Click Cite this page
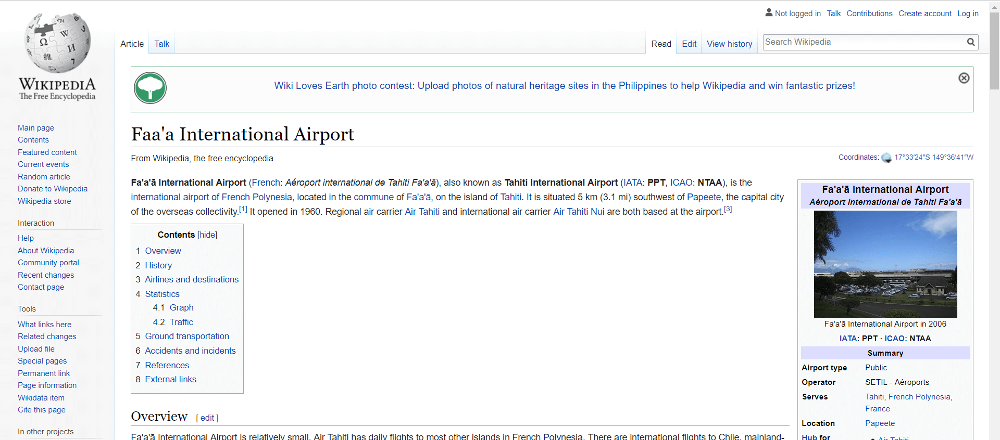1000x440 pixels. 42,410
